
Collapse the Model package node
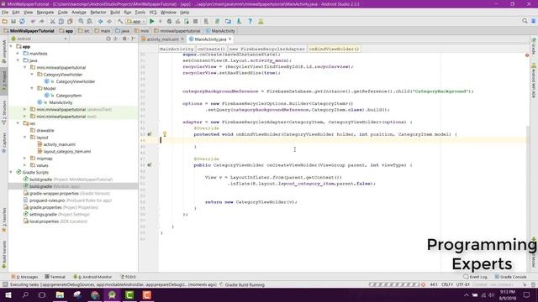32,88
